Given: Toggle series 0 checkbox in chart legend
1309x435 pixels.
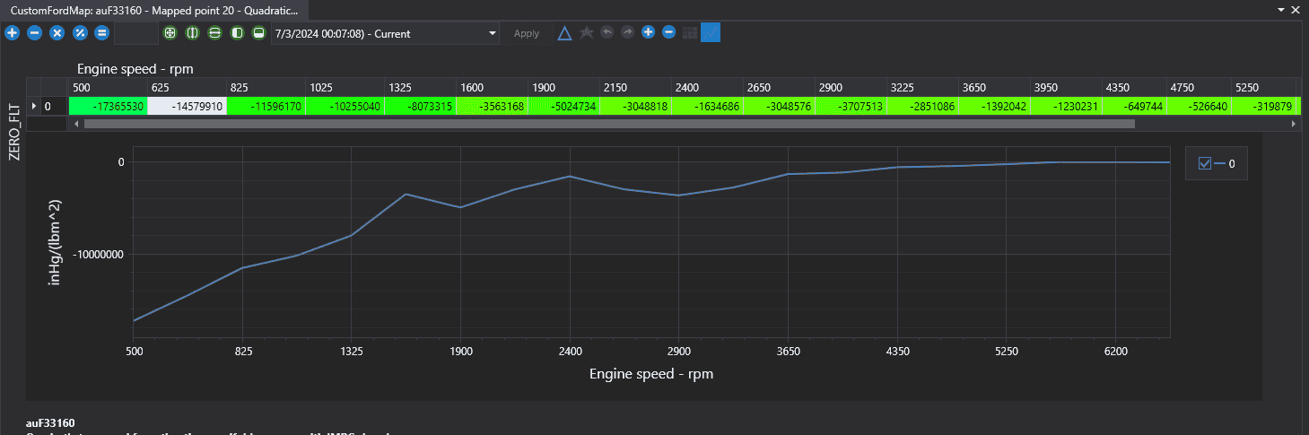Looking at the screenshot, I should [x=1205, y=163].
